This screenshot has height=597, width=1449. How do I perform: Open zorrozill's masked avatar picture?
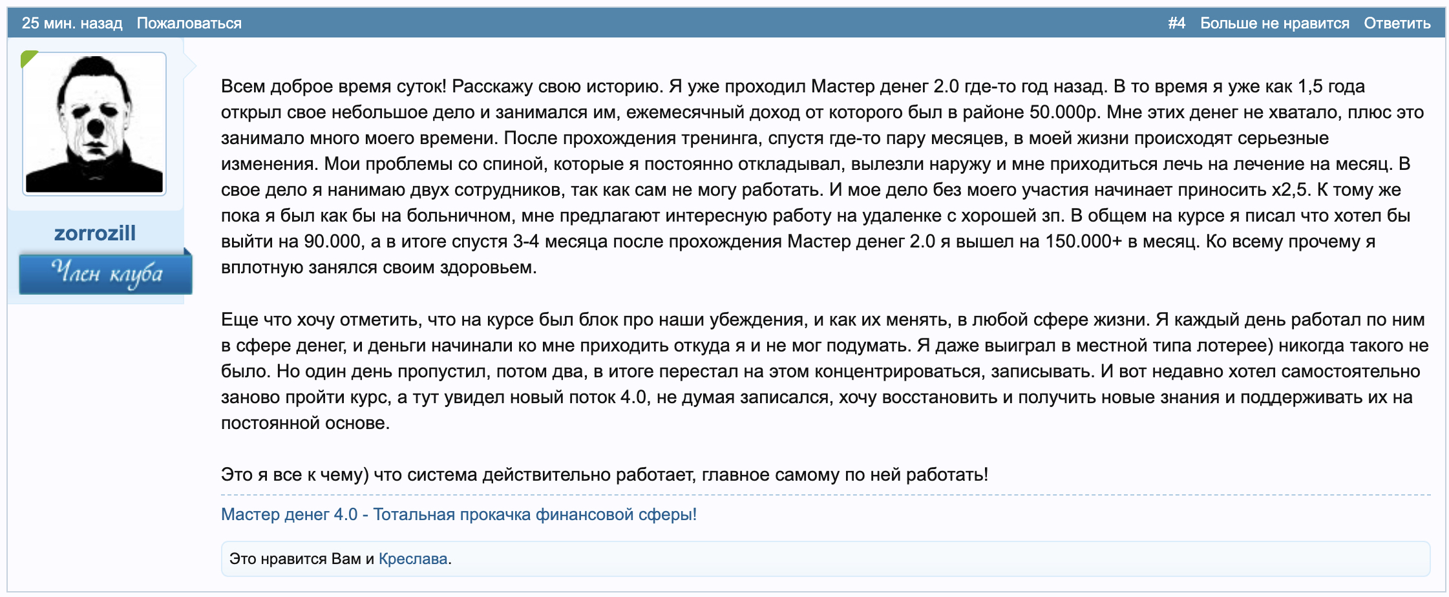point(94,124)
